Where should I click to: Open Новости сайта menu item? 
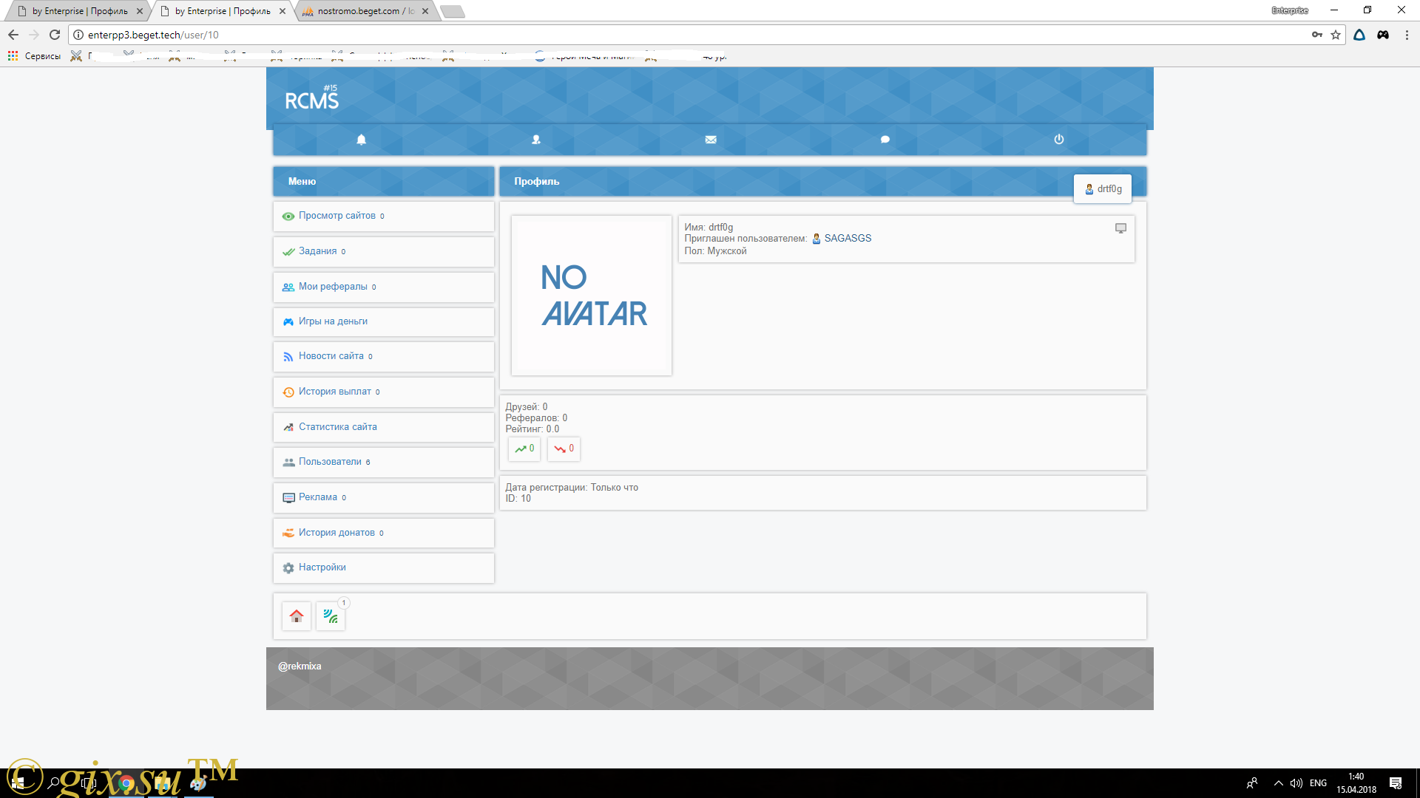click(x=383, y=357)
